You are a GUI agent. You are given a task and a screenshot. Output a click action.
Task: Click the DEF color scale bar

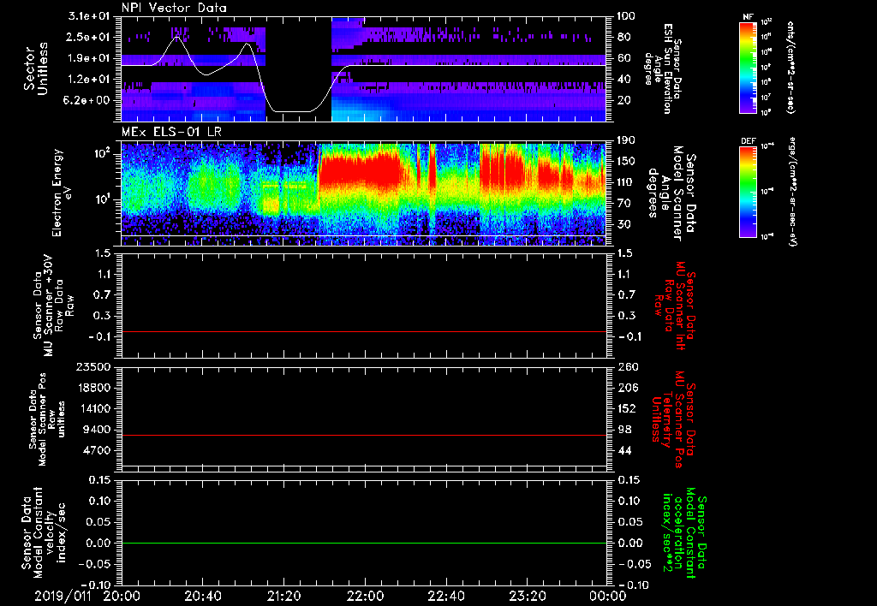[749, 190]
